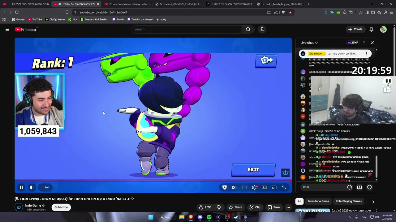
Task: Open Steam from the taskbar
Action: [236, 217]
